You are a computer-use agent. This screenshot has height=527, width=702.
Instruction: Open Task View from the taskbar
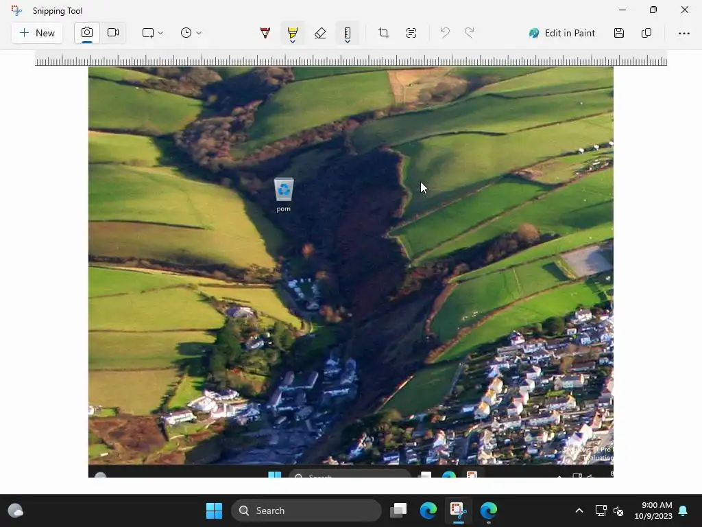tap(398, 511)
